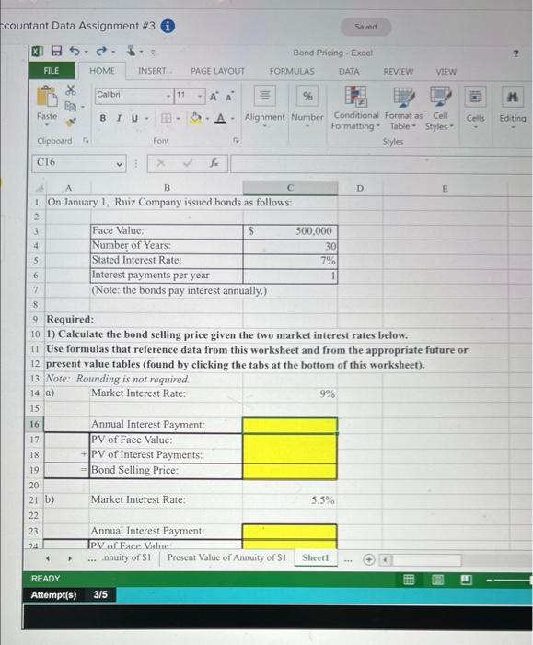This screenshot has height=645, width=533.
Task: Toggle Underline formatting
Action: click(x=134, y=119)
